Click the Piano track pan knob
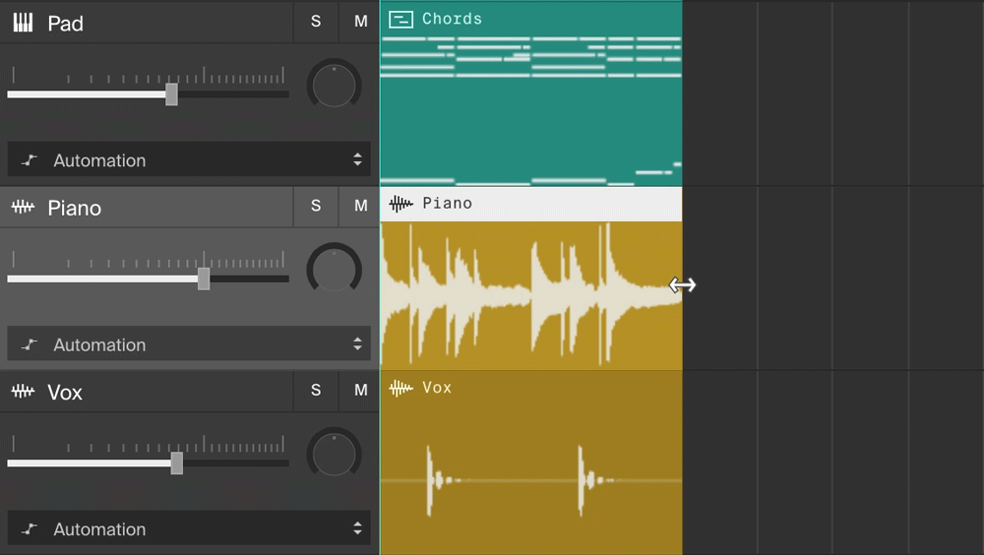This screenshot has height=555, width=984. pos(335,269)
